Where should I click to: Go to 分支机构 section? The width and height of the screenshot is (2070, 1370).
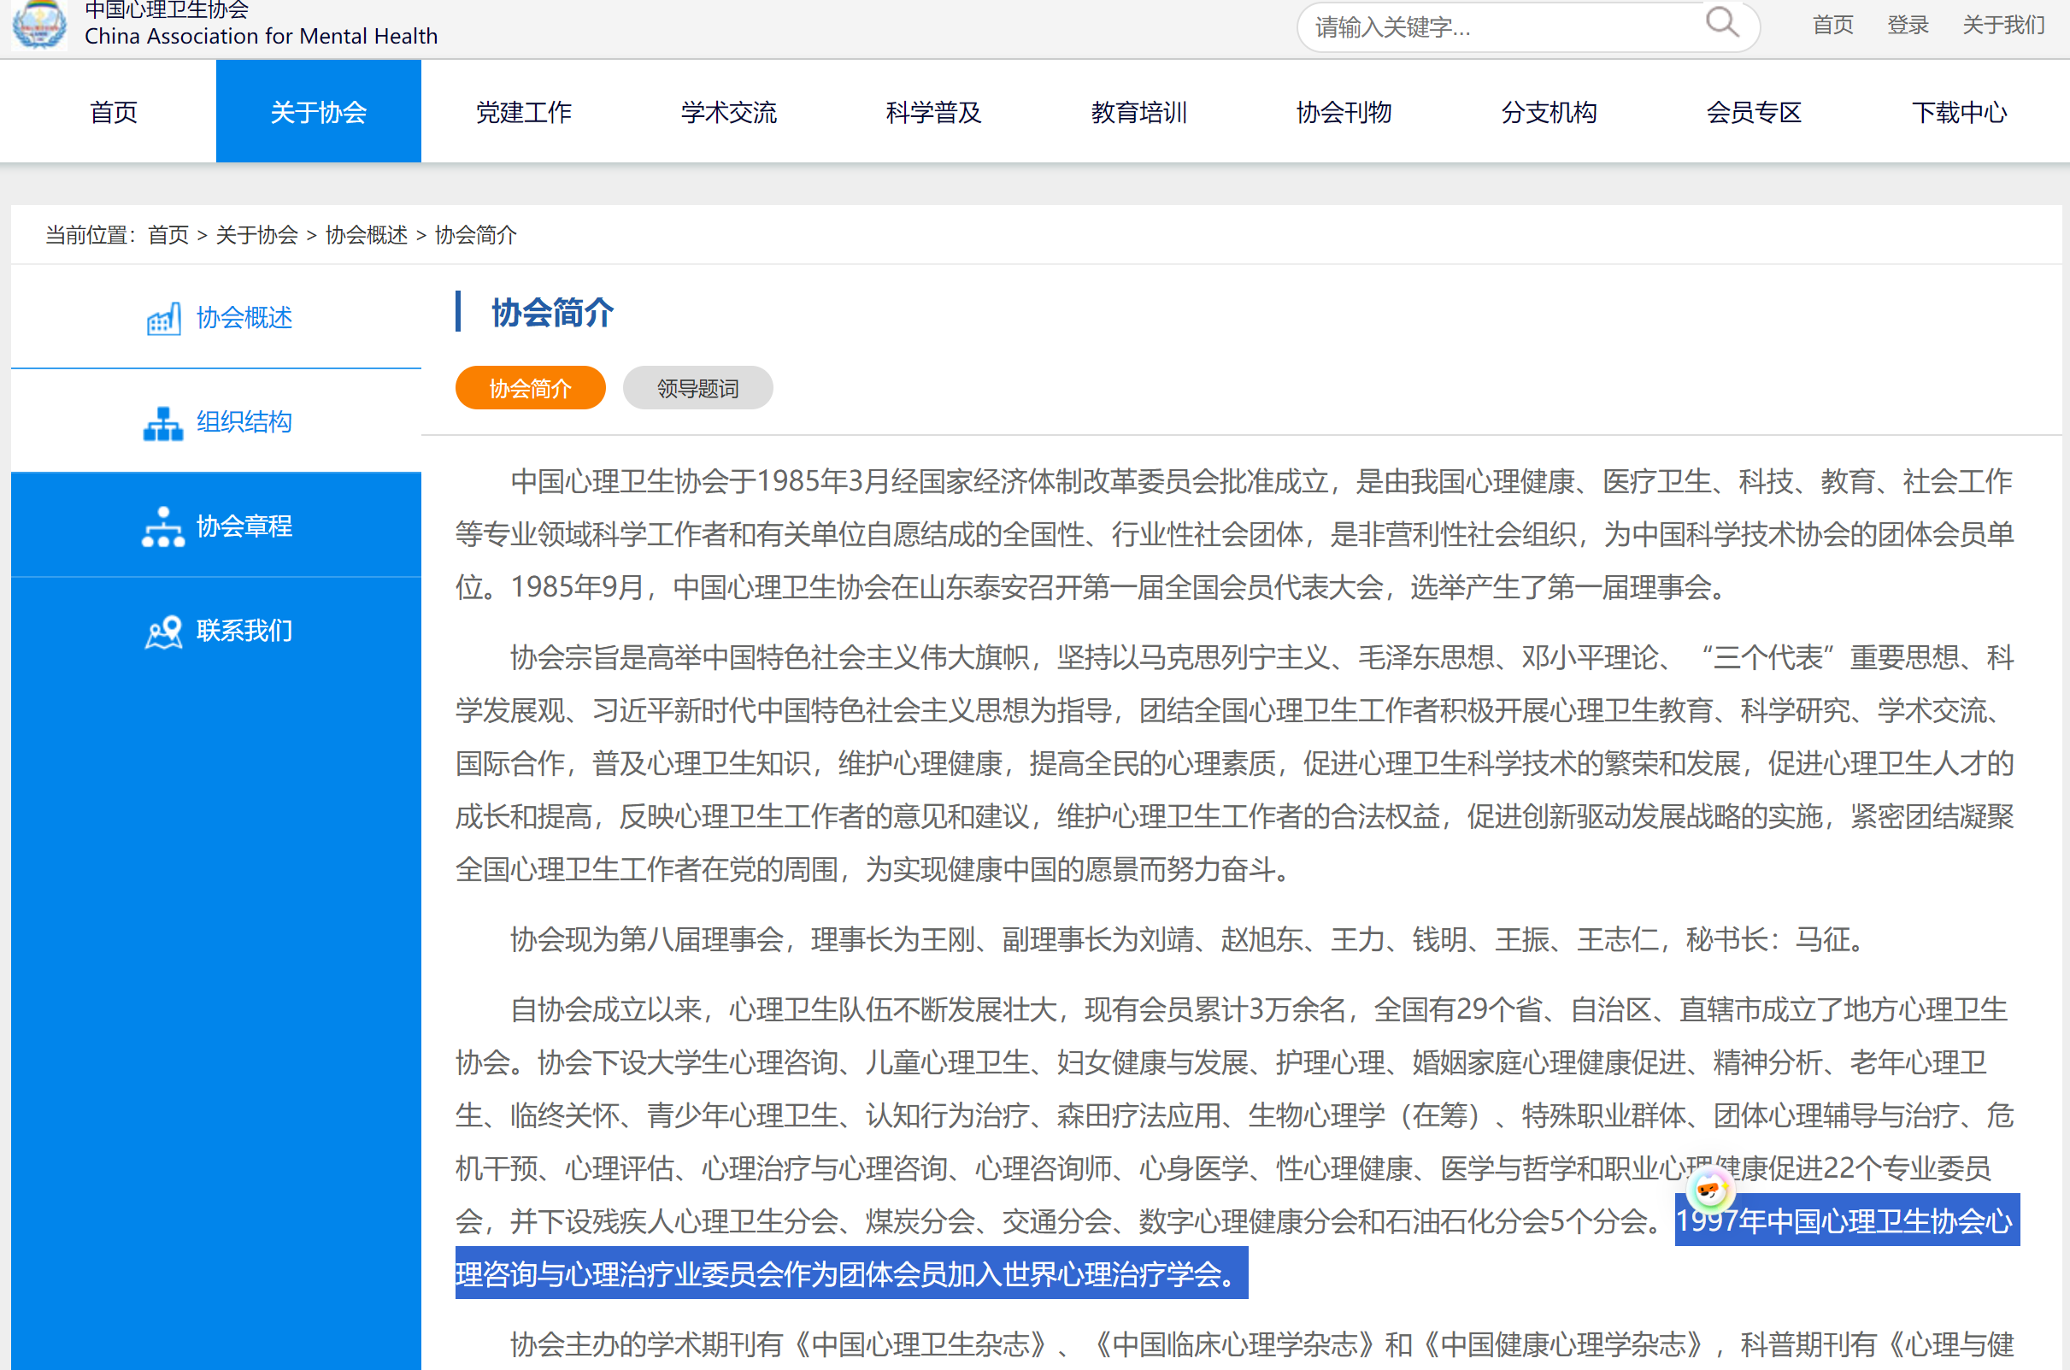1549,112
